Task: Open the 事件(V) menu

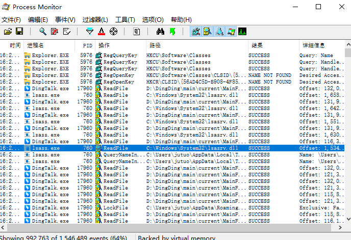Action: [x=65, y=20]
